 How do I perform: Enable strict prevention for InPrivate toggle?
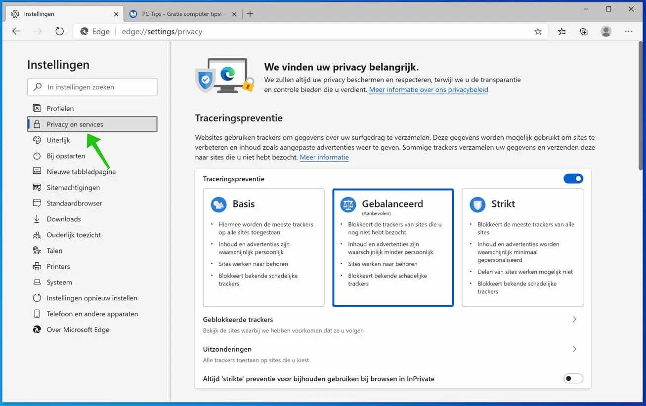[573, 379]
